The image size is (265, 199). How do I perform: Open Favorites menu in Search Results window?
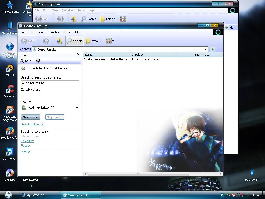click(53, 32)
